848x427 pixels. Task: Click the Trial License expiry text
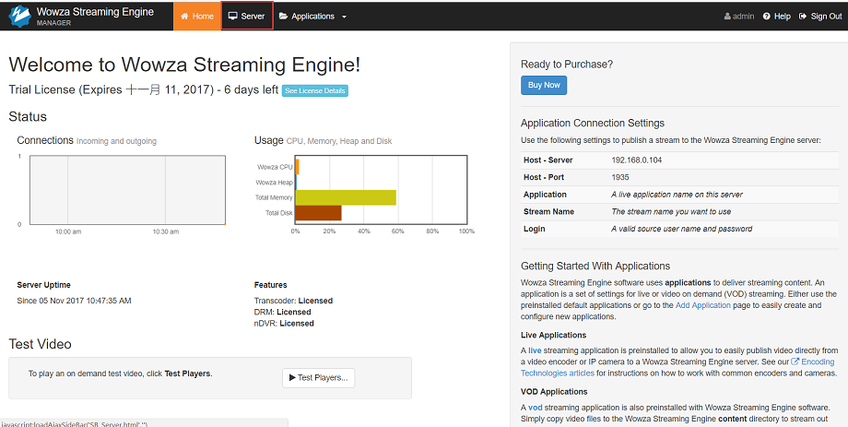click(x=143, y=89)
